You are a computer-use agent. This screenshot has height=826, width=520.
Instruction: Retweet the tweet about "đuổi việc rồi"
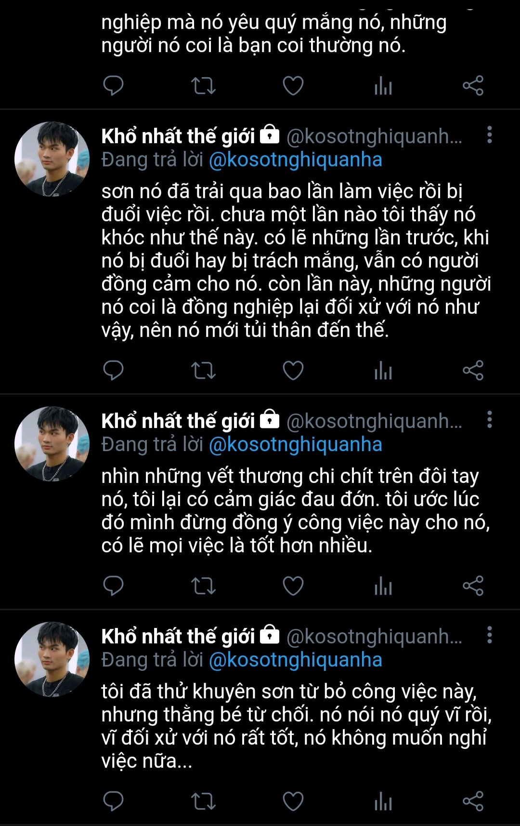point(203,370)
